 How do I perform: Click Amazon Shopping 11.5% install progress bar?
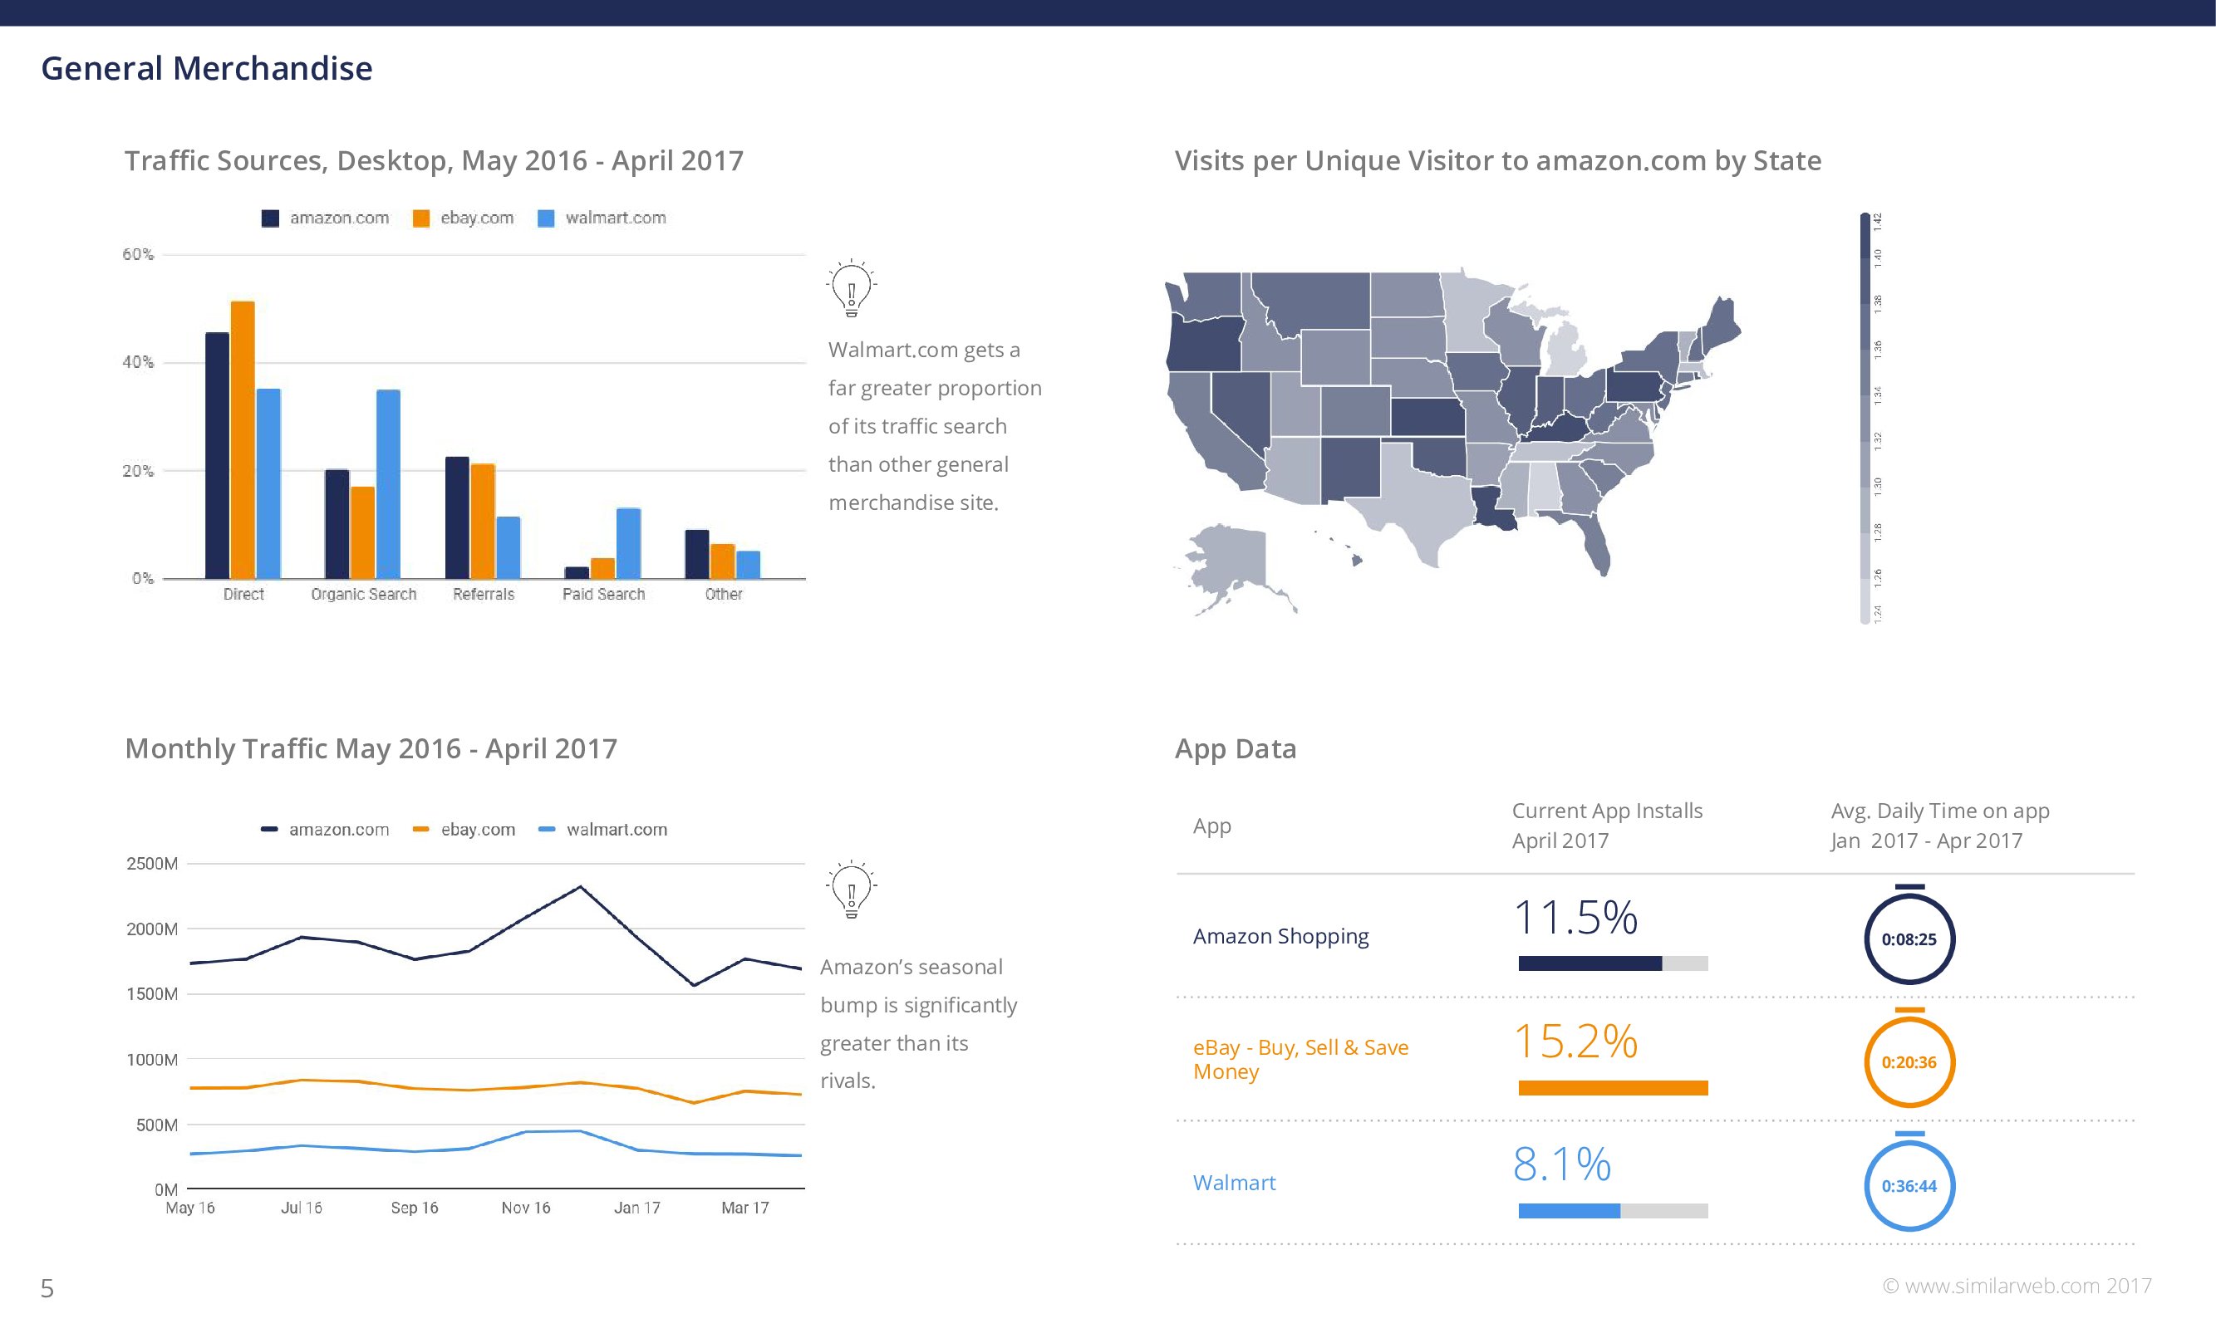[x=1613, y=963]
